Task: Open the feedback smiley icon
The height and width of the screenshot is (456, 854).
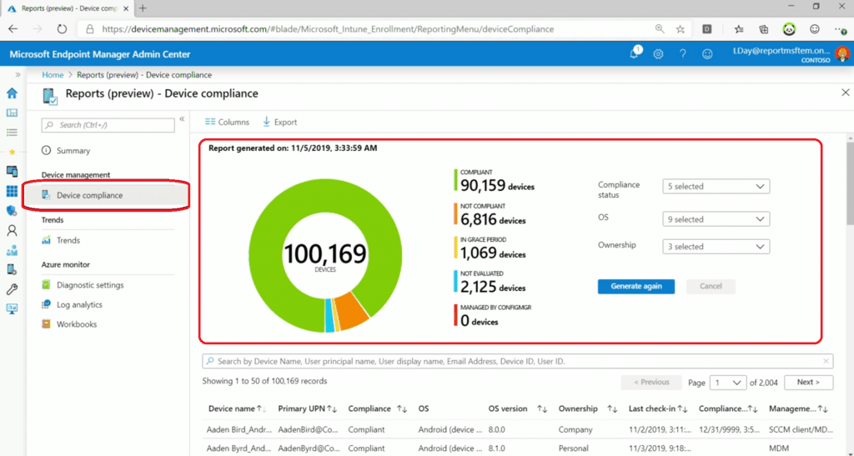Action: coord(707,54)
